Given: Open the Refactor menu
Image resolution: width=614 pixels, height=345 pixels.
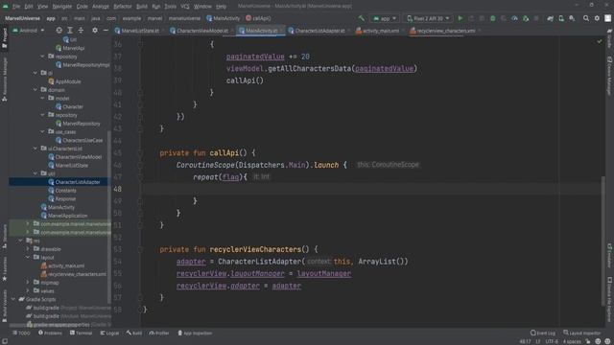Looking at the screenshot, I should [x=123, y=7].
